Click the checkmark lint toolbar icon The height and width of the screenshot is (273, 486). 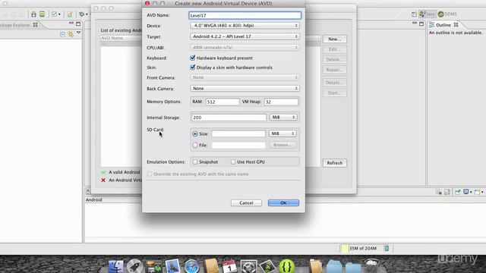tap(54, 14)
